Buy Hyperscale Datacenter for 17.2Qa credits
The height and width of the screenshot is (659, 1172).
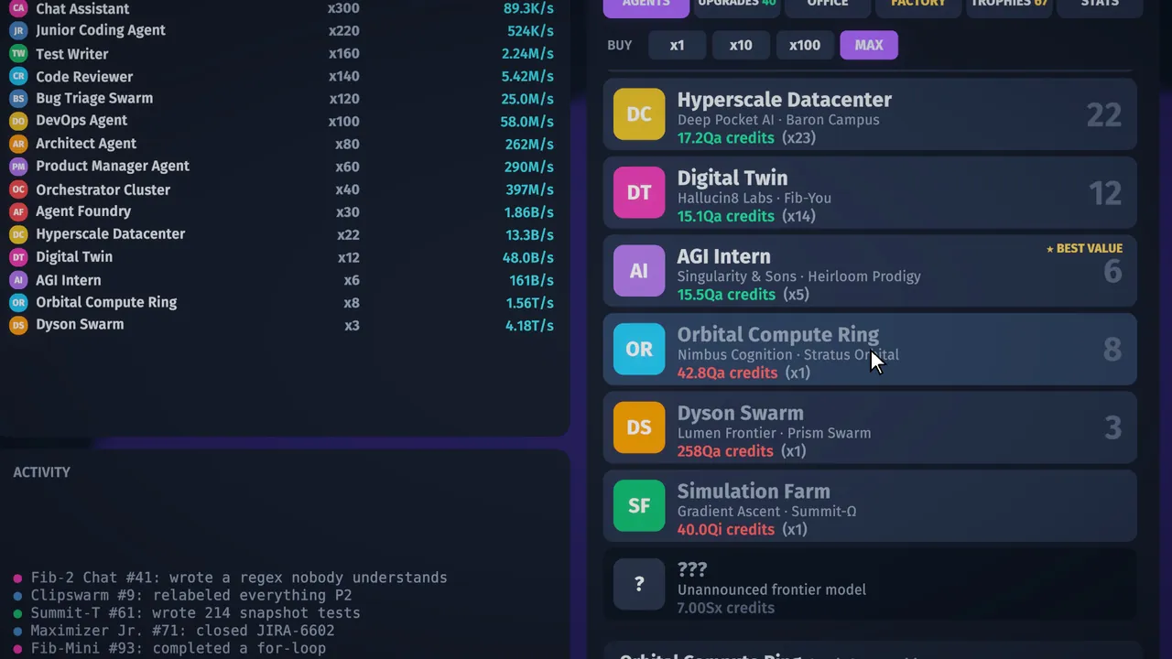(870, 114)
